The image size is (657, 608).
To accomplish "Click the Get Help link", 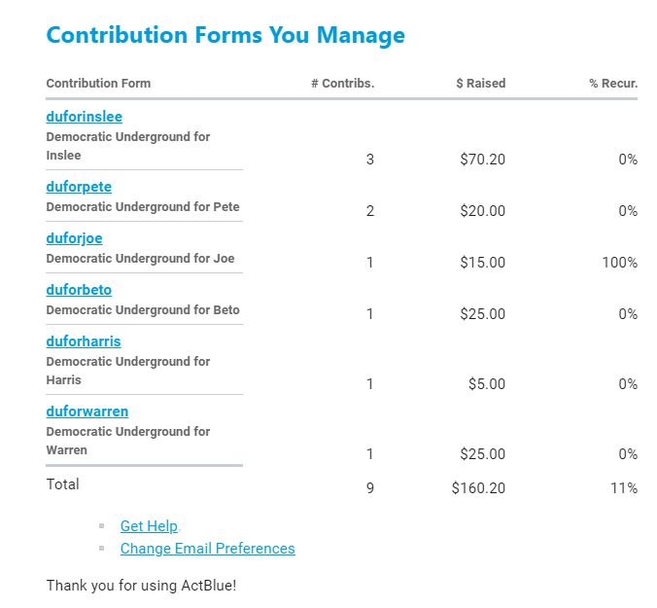I will click(149, 526).
